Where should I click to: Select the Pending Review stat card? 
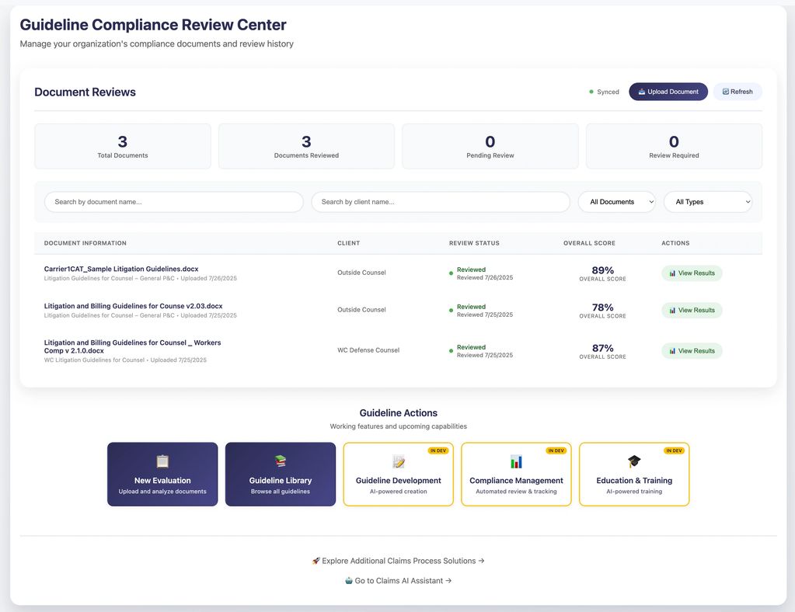tap(490, 146)
